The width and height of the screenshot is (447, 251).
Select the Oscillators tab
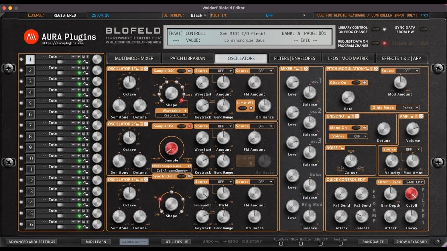(241, 58)
